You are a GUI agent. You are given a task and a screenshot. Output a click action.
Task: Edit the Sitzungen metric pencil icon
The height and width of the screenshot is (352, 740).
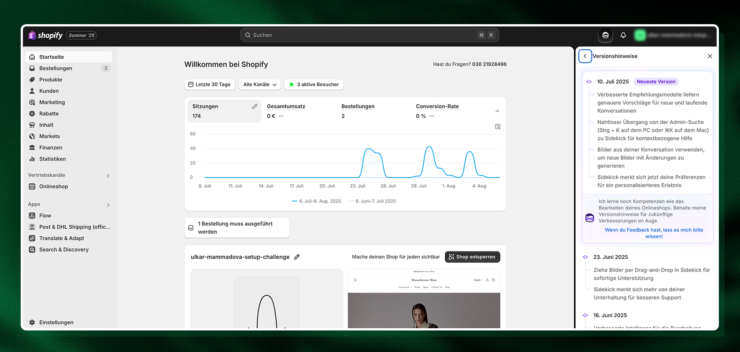[255, 106]
